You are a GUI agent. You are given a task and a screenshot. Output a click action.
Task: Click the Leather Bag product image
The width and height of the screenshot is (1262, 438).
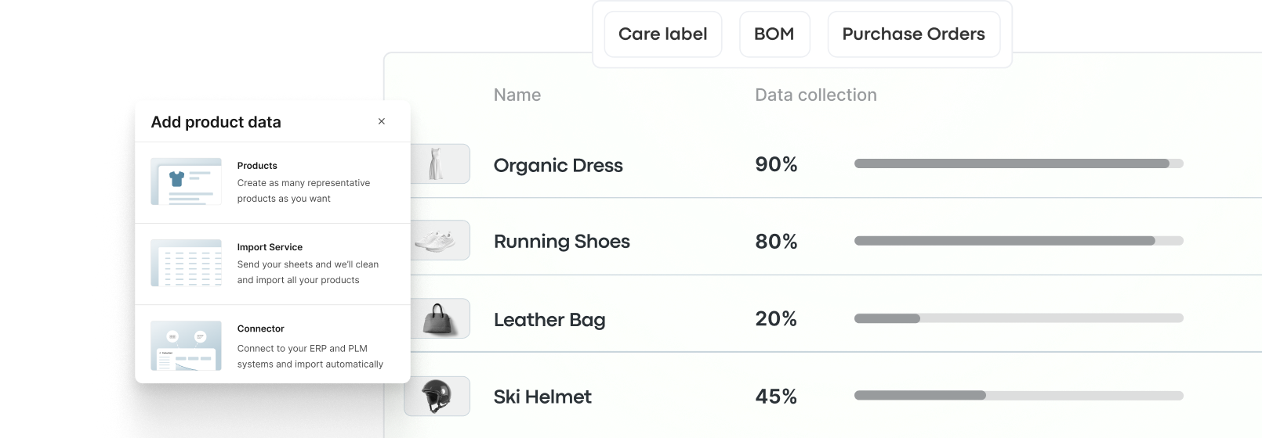point(437,318)
